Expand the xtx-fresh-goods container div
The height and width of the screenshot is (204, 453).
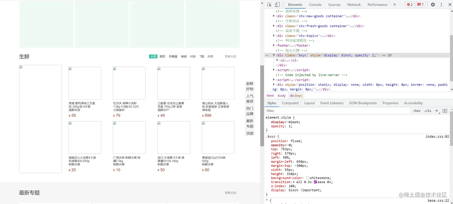pyautogui.click(x=274, y=26)
